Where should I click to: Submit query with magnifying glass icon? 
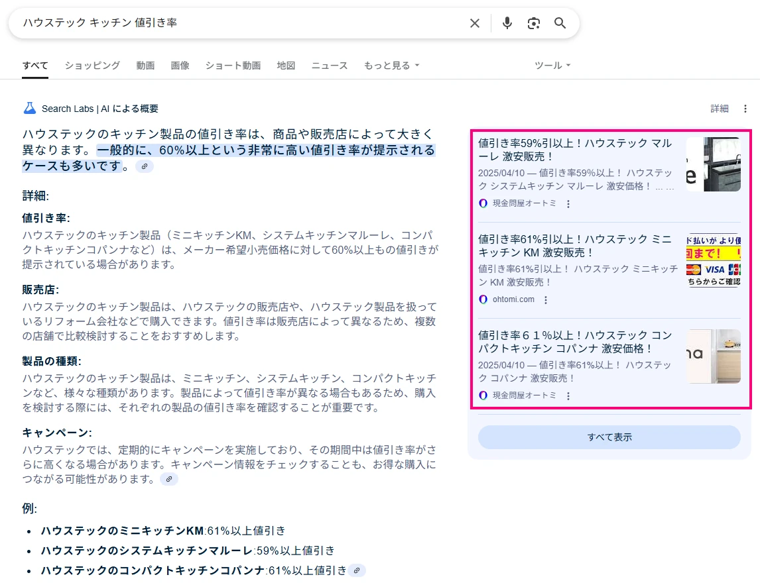pos(560,23)
